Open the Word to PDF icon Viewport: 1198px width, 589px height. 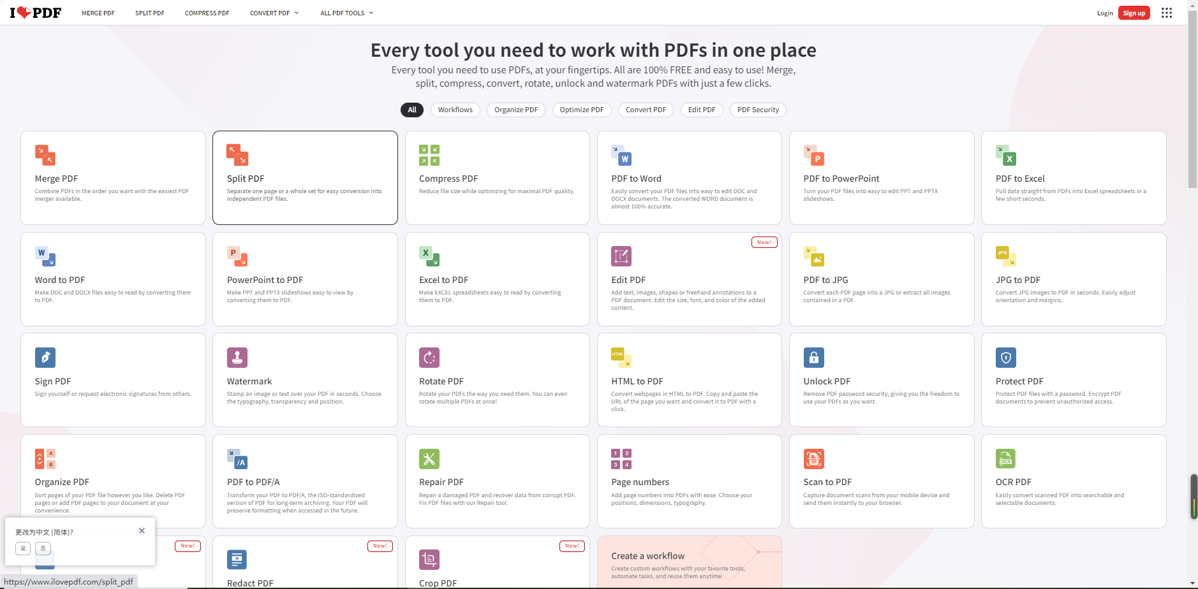click(45, 256)
